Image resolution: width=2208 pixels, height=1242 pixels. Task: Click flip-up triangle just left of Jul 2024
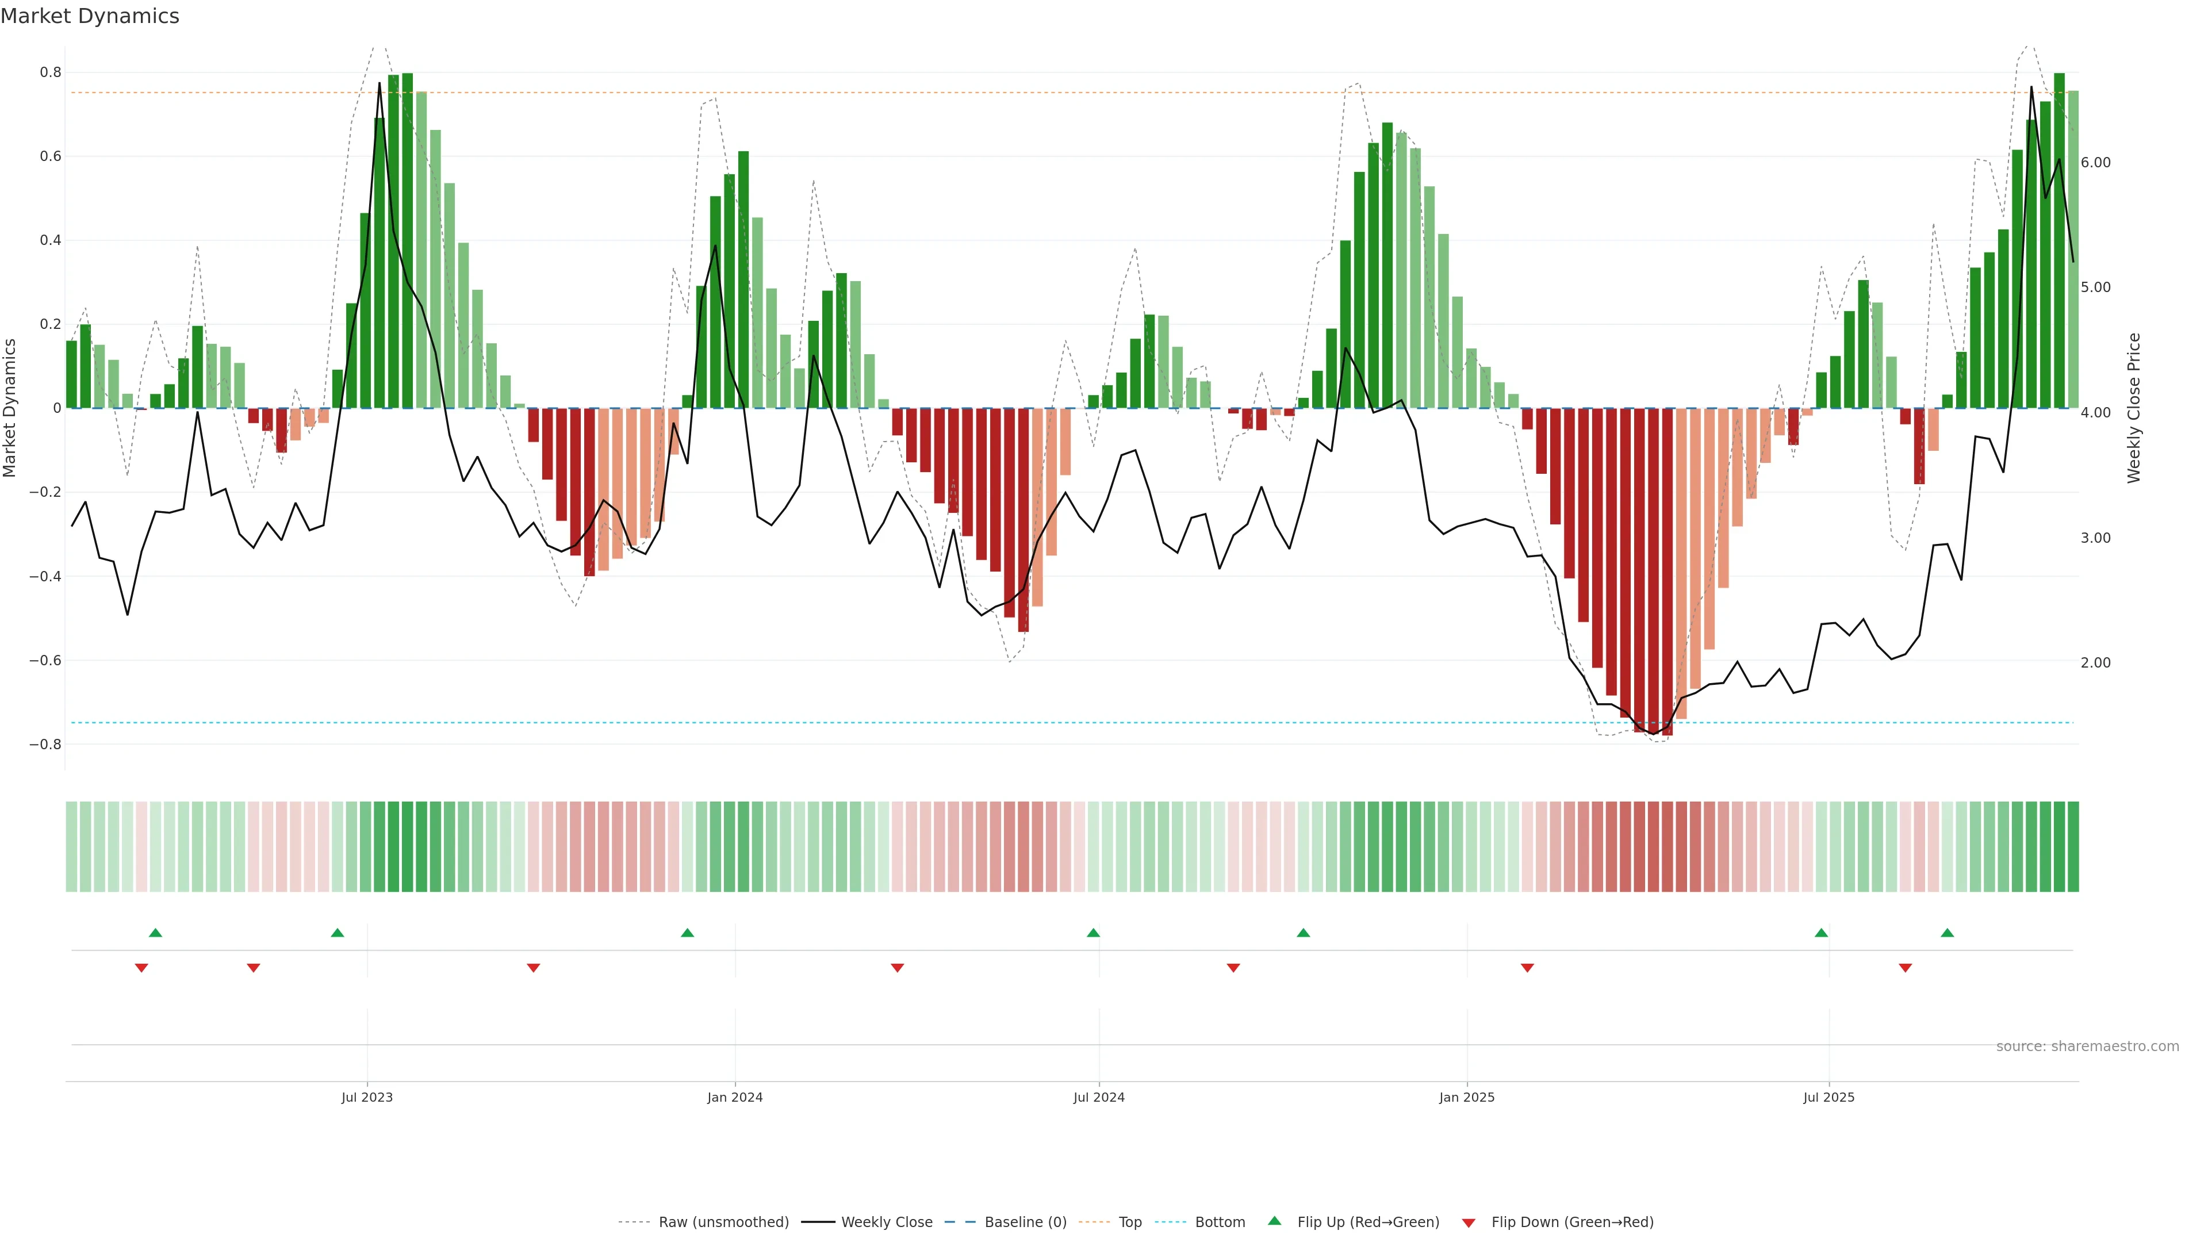pos(1093,933)
